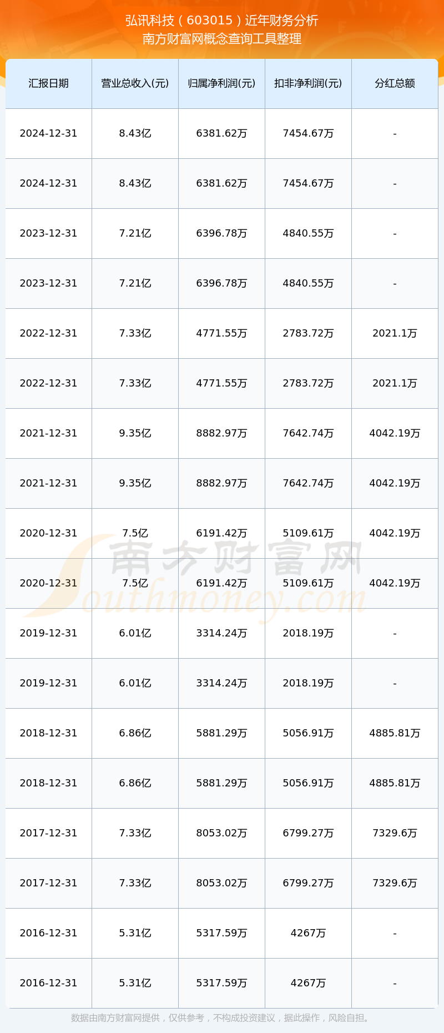Screen dimensions: 444x1033
Task: Click the first 2016-12-31 date cell
Action: click(x=48, y=933)
